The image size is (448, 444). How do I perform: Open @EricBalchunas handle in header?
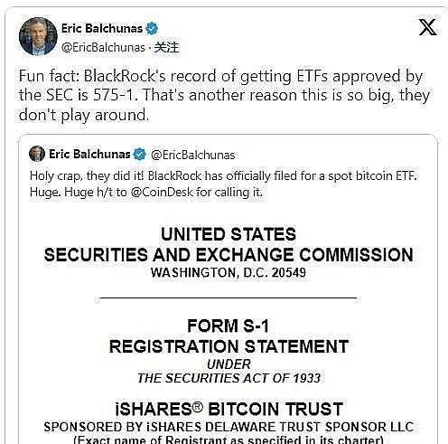coord(103,48)
